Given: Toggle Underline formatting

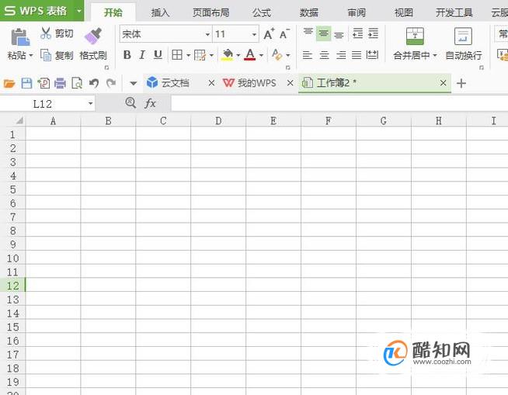Looking at the screenshot, I should click(x=158, y=55).
